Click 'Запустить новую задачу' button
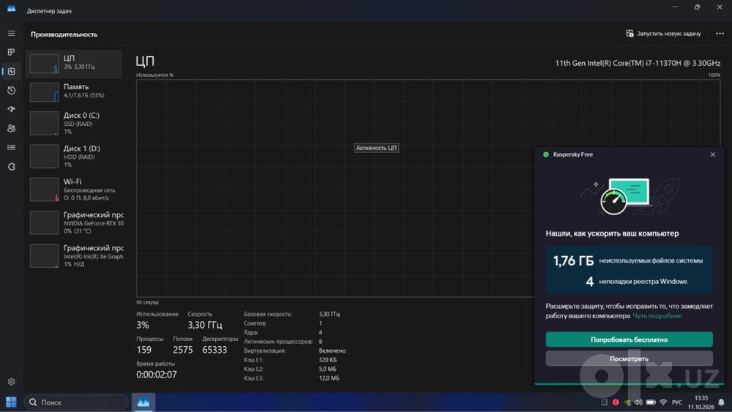 point(663,34)
